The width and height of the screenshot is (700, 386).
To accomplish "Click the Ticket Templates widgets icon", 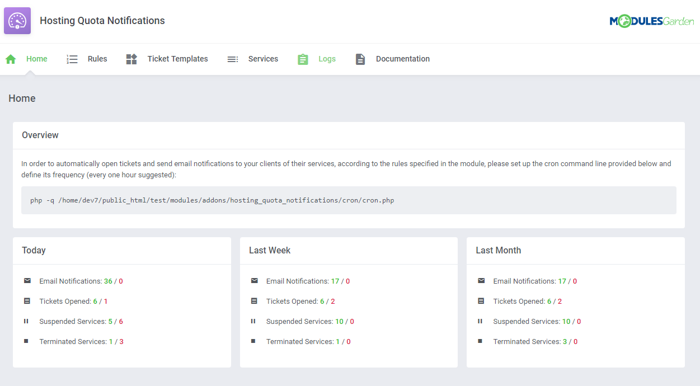I will point(131,59).
